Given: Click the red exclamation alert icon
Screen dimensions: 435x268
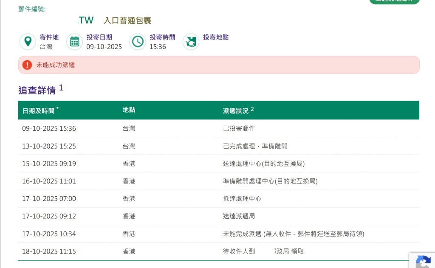Looking at the screenshot, I should tap(27, 65).
